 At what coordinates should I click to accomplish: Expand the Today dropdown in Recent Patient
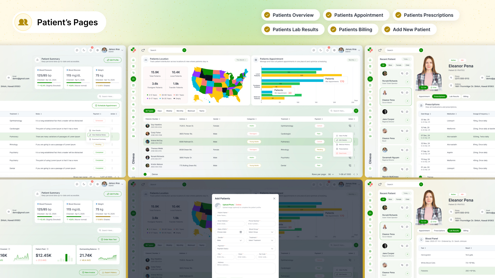407,59
